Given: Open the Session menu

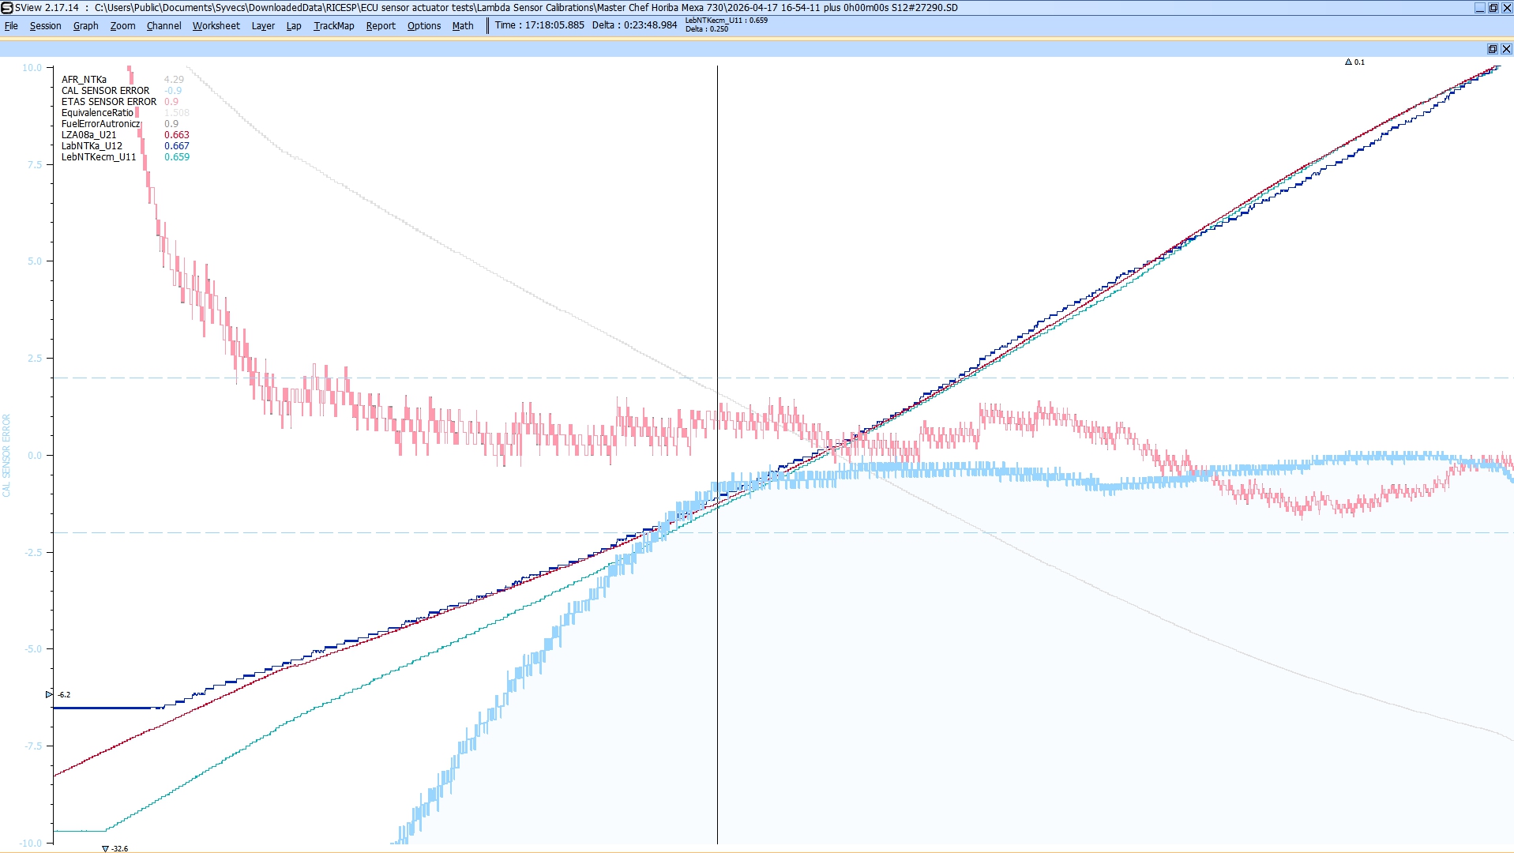Looking at the screenshot, I should (x=45, y=26).
